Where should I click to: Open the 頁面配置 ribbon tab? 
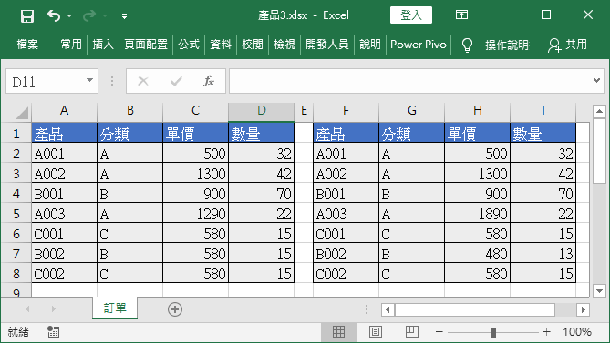[x=146, y=45]
